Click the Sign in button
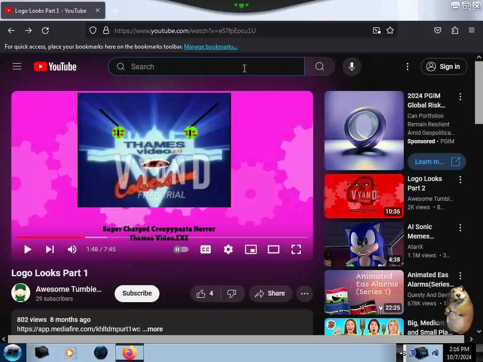This screenshot has height=362, width=483. coord(444,66)
